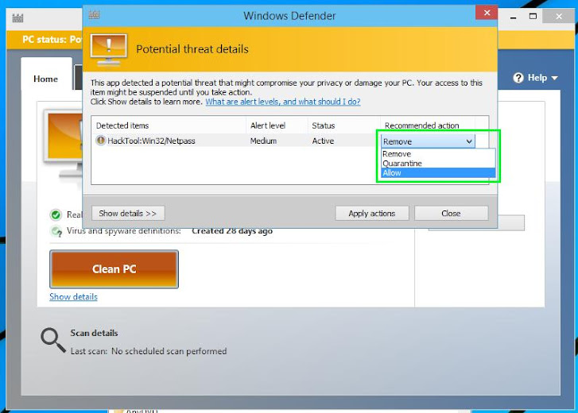Click the green checkmark Real-time protection icon
Screen dimensions: 578x413
coord(56,214)
